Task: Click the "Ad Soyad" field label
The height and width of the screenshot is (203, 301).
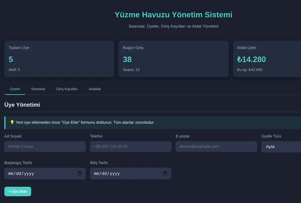Action: coord(13,136)
